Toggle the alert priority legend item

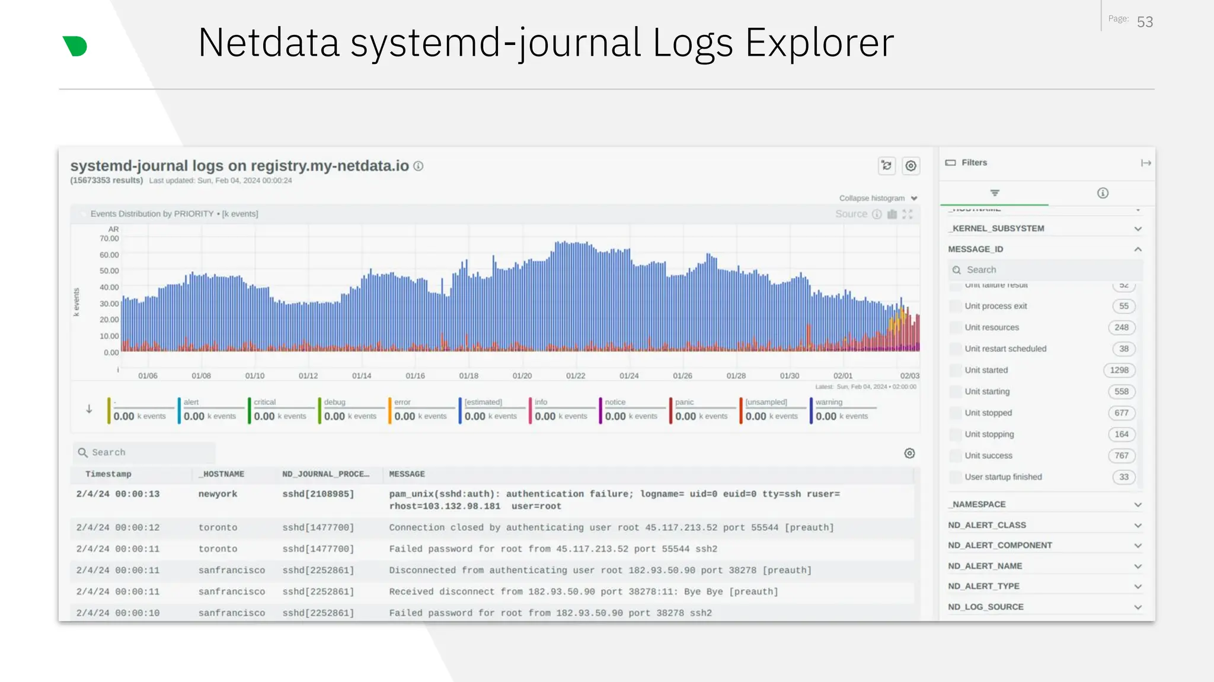pyautogui.click(x=210, y=410)
